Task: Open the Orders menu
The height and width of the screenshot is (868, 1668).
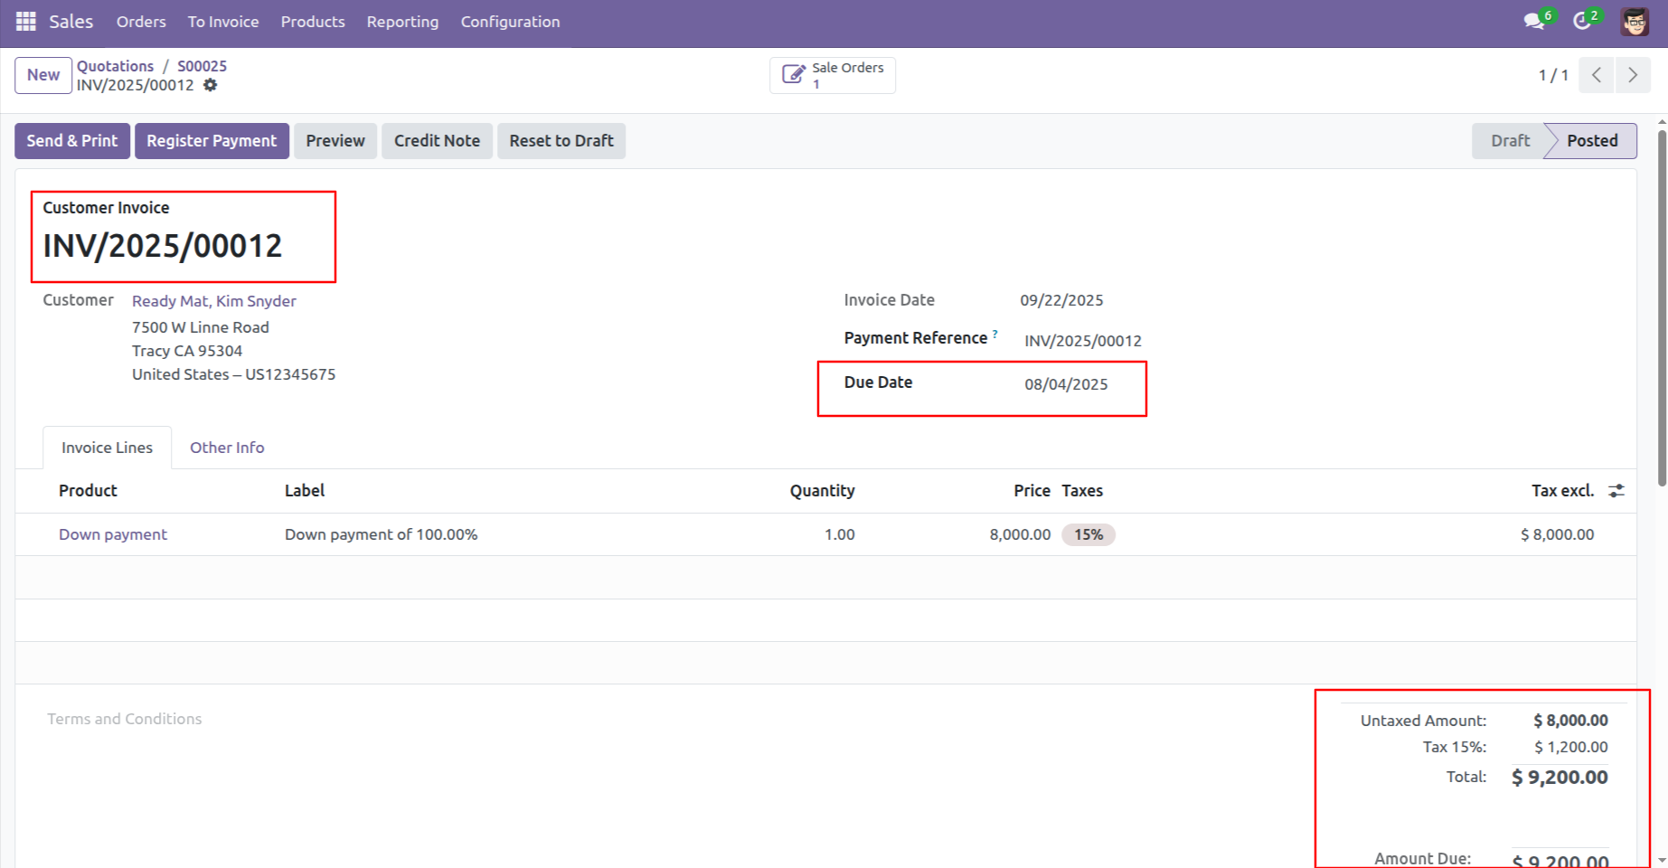Action: point(141,22)
